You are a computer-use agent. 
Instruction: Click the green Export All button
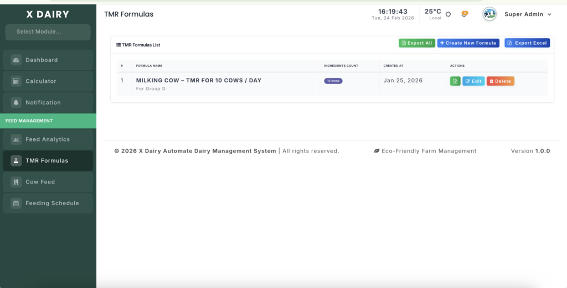tap(416, 43)
